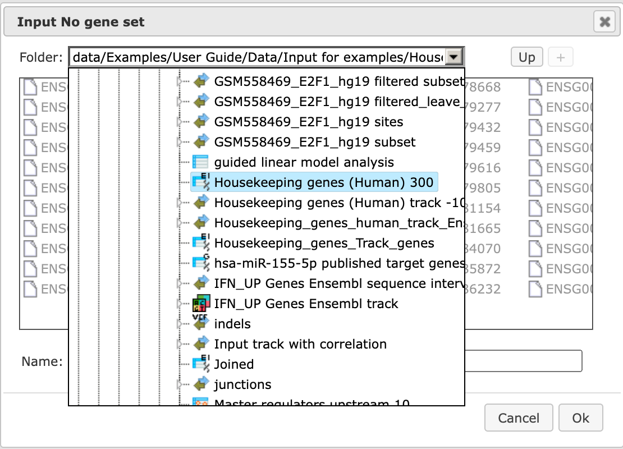Close the Input No gene set dialog
The image size is (623, 449).
604,21
